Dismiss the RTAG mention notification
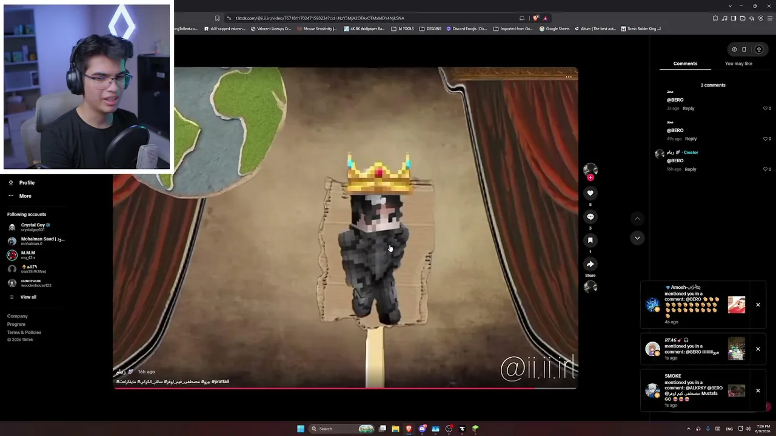The width and height of the screenshot is (776, 436). (x=758, y=349)
